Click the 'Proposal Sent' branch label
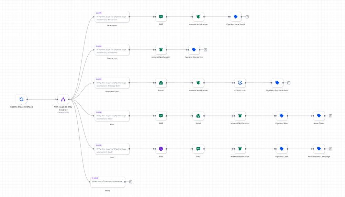345x197 pixels. pyautogui.click(x=112, y=91)
